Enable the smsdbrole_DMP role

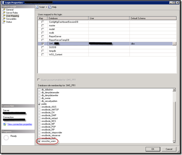(x=39, y=116)
